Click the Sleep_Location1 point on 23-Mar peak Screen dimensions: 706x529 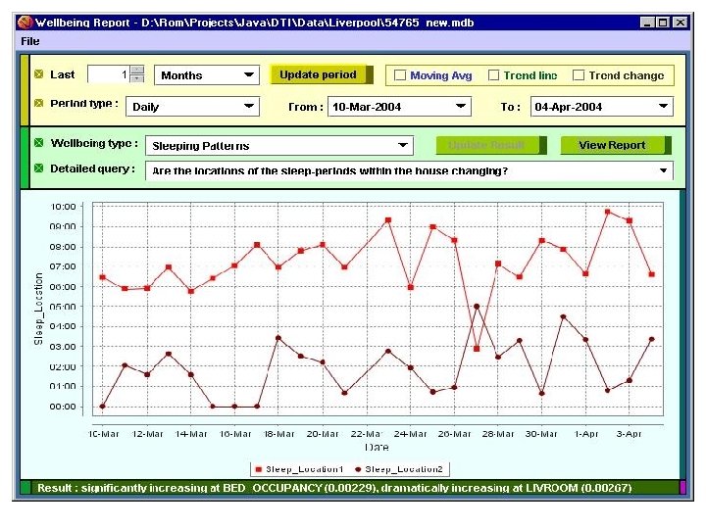pyautogui.click(x=388, y=220)
